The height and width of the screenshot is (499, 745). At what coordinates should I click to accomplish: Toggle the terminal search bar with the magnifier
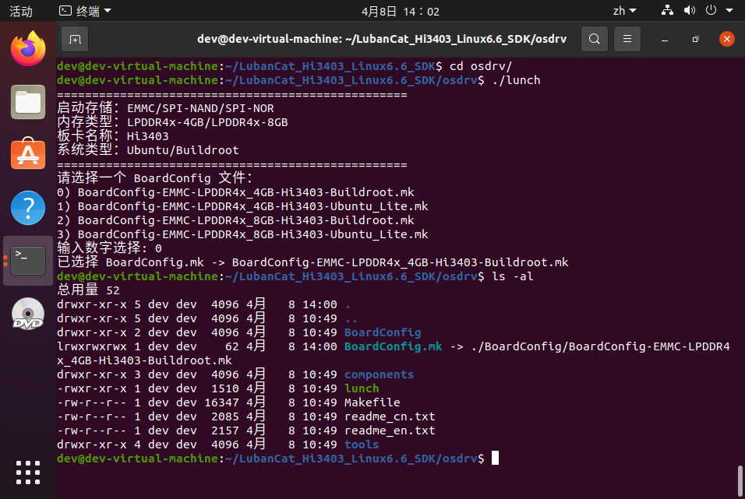[x=595, y=38]
